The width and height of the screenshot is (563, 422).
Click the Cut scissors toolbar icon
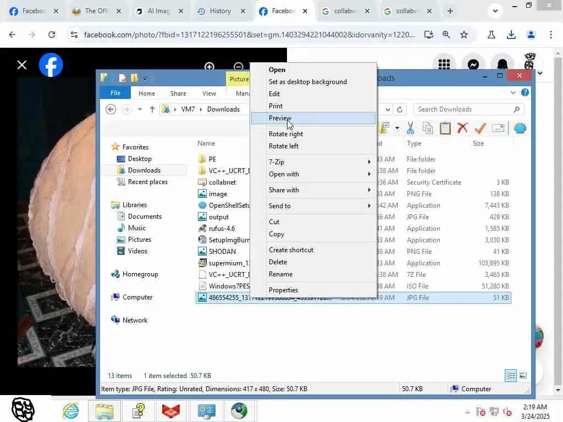click(410, 128)
